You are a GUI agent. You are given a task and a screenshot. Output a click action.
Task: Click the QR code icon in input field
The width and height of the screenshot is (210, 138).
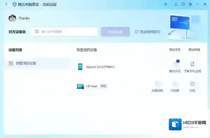37,32
